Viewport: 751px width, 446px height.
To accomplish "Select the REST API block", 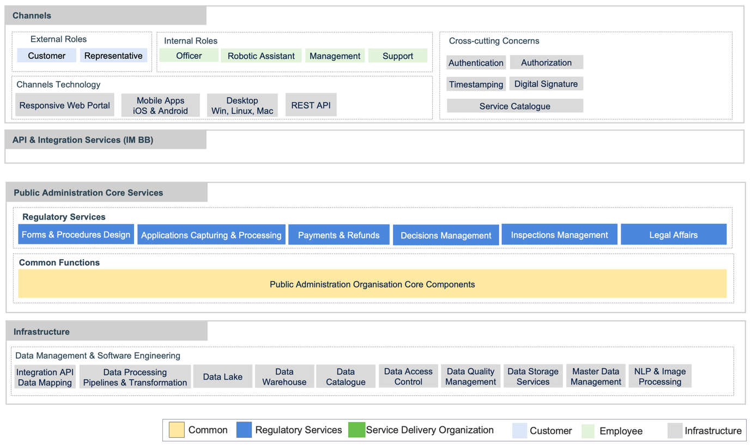I will [311, 106].
